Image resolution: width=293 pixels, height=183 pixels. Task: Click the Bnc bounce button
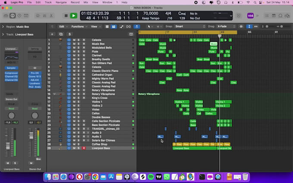coord(38,159)
